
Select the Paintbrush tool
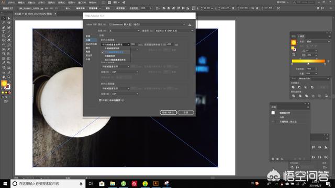coord(9,36)
